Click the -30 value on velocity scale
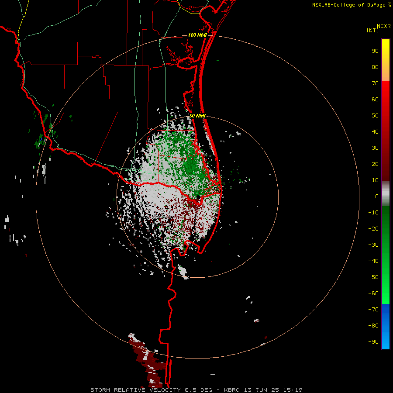Screen dimensions: 393x393 [373, 245]
